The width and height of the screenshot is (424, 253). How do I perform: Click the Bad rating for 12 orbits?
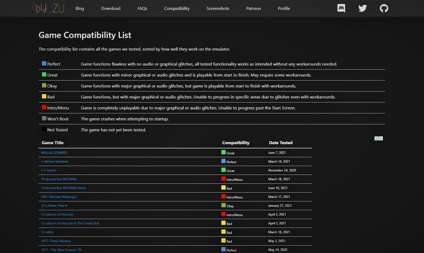[227, 232]
